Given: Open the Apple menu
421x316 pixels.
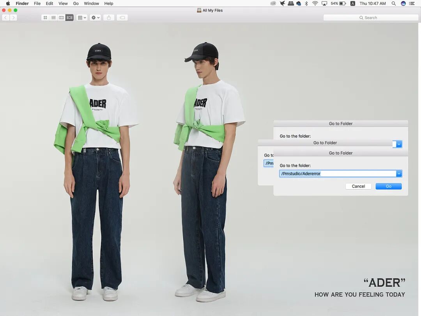Looking at the screenshot, I should (8, 4).
